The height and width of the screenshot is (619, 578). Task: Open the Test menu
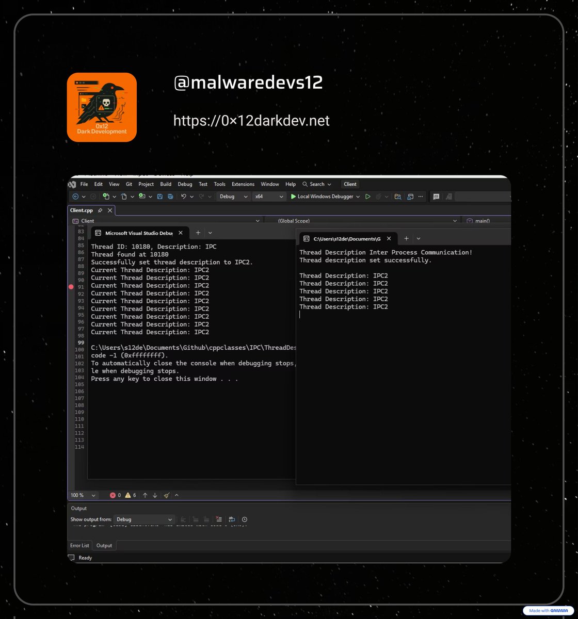click(203, 184)
